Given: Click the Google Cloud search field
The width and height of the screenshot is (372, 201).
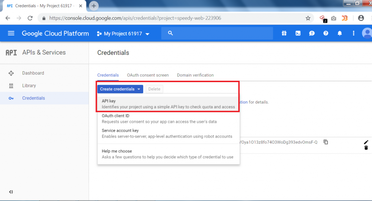Looking at the screenshot, I should [x=218, y=33].
